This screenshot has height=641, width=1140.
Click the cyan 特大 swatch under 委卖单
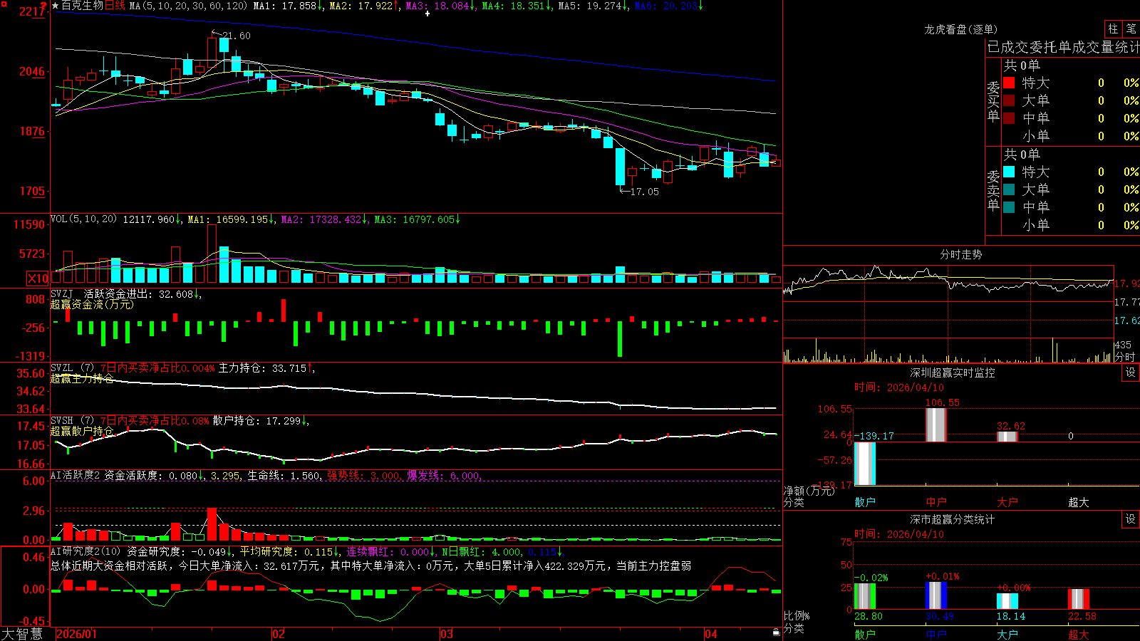click(1009, 172)
